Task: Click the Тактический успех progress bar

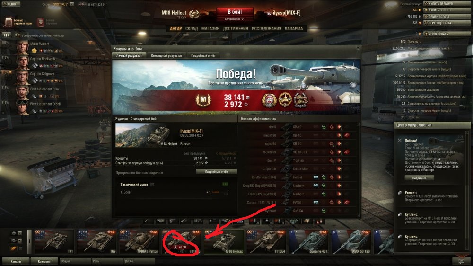Action: [220, 192]
